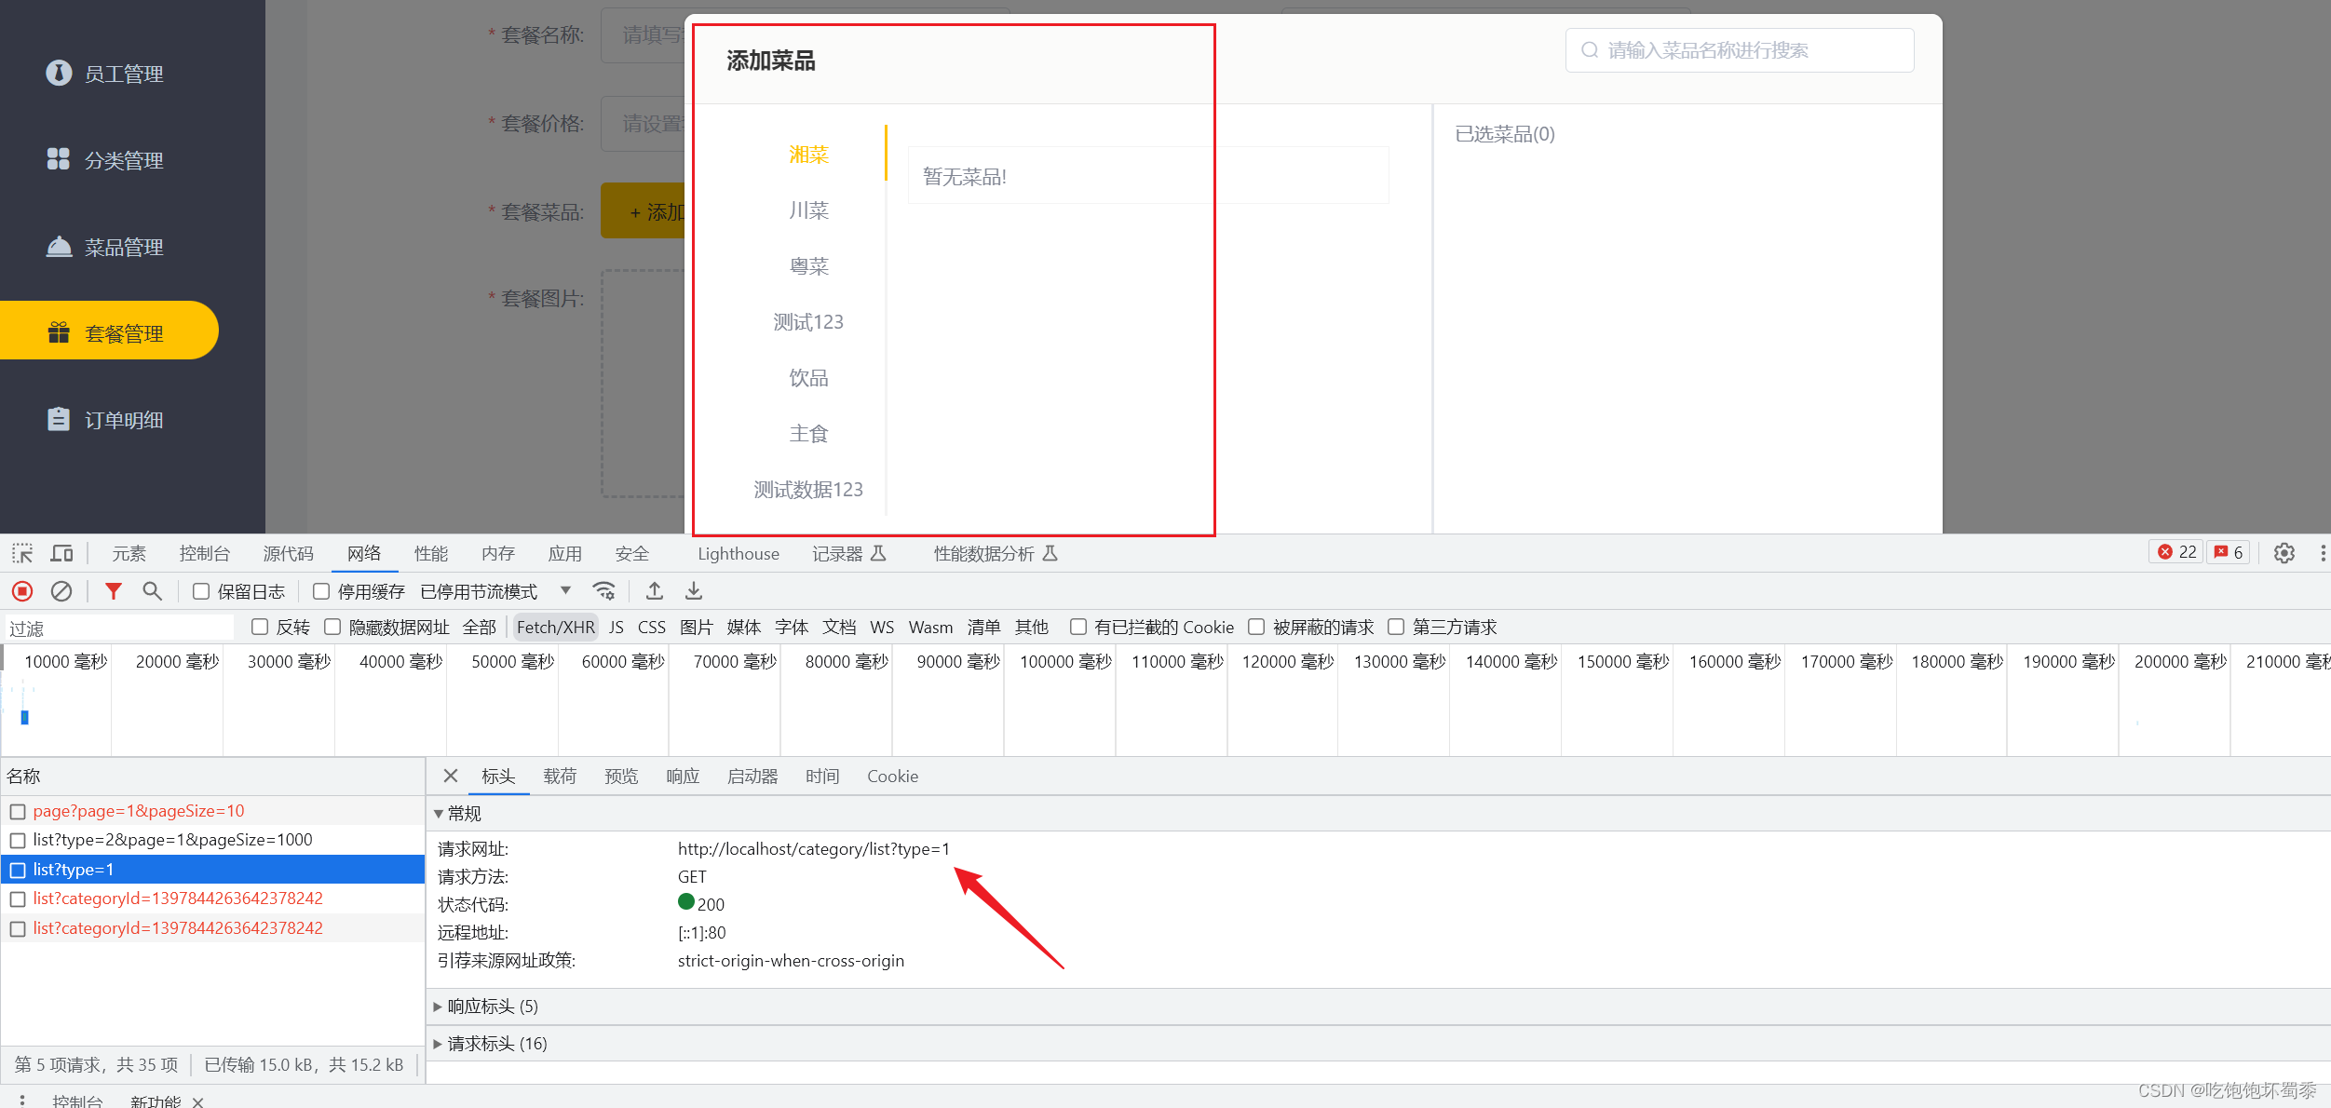Switch to the 载荷 tab
This screenshot has height=1108, width=2331.
pyautogui.click(x=560, y=776)
